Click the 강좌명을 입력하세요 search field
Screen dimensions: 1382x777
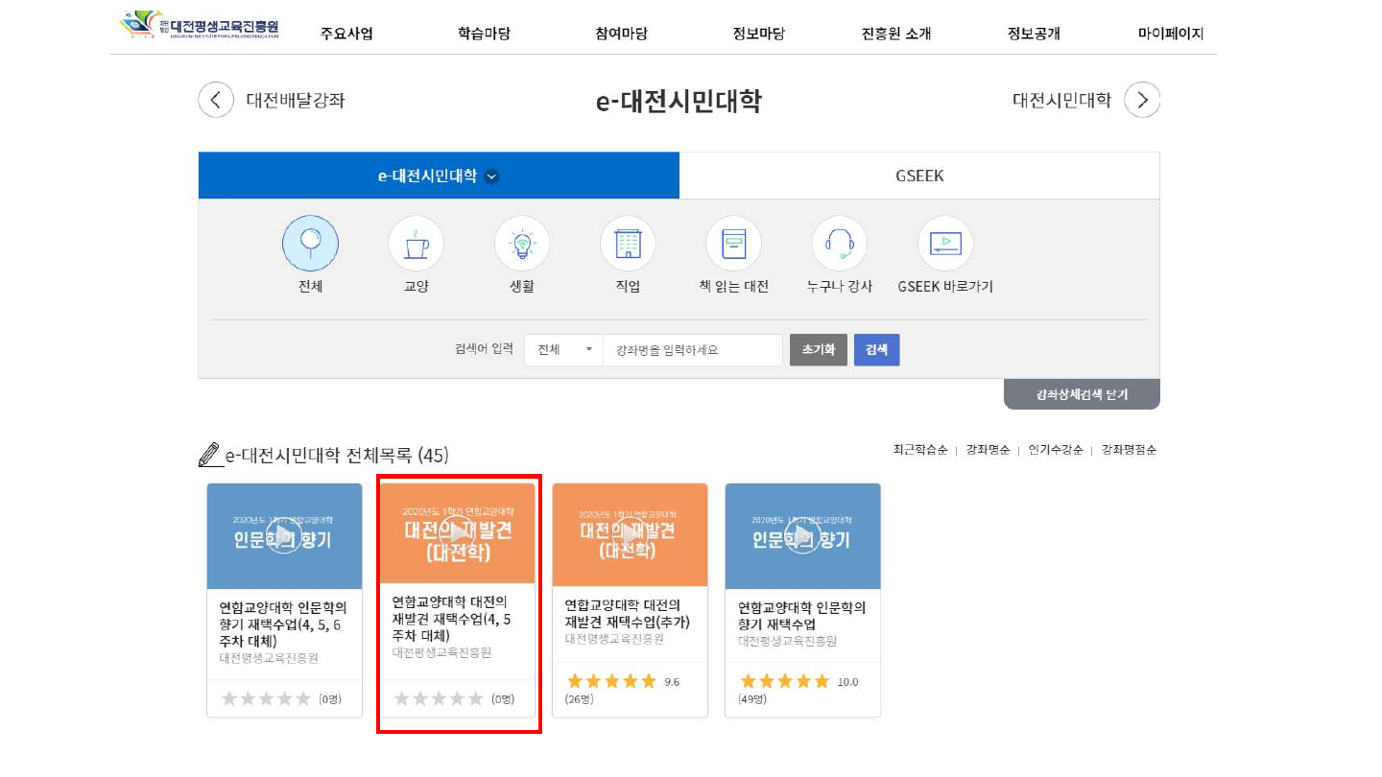tap(692, 350)
